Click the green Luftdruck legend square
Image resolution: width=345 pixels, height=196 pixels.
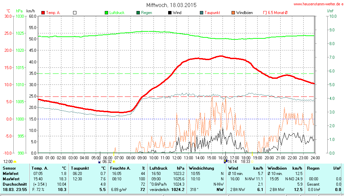click(x=107, y=13)
